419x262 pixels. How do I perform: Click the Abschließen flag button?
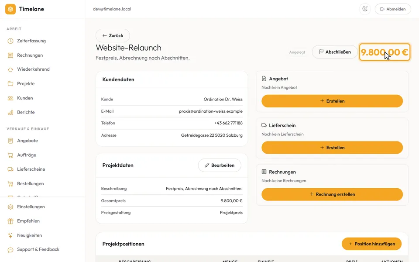pyautogui.click(x=335, y=52)
